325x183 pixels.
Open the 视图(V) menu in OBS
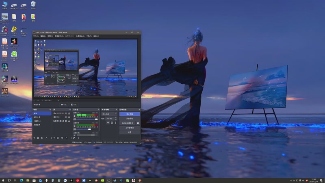coord(50,36)
